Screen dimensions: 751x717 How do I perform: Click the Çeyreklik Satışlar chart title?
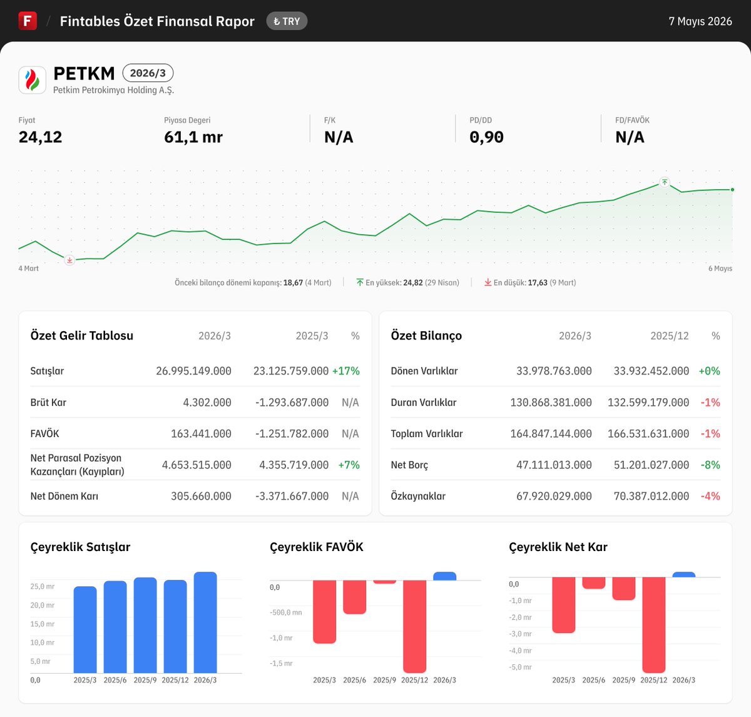(x=80, y=547)
